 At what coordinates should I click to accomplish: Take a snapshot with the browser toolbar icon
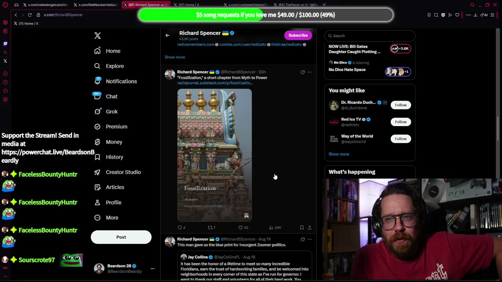(x=436, y=15)
